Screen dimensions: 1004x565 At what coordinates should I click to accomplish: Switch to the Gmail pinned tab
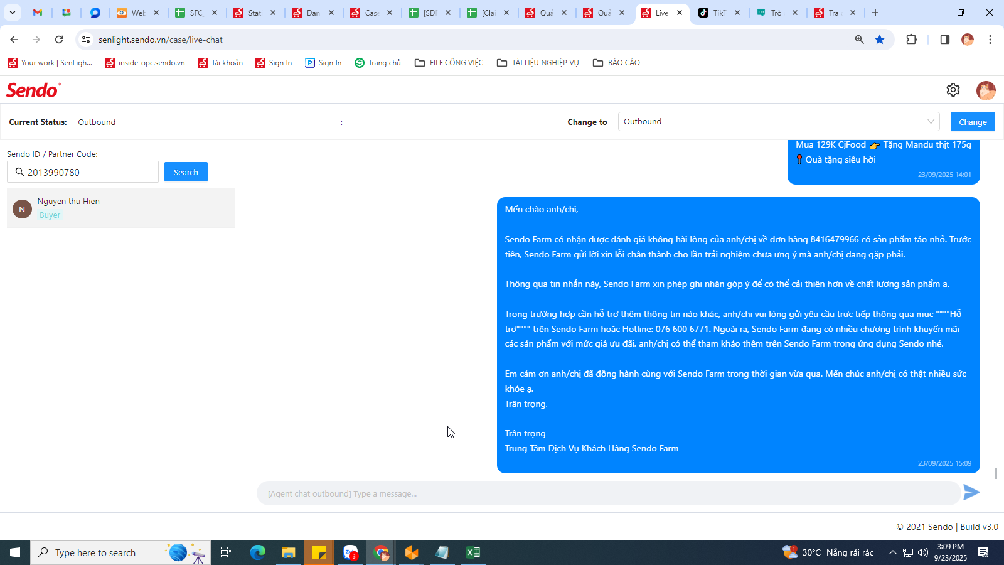[38, 13]
